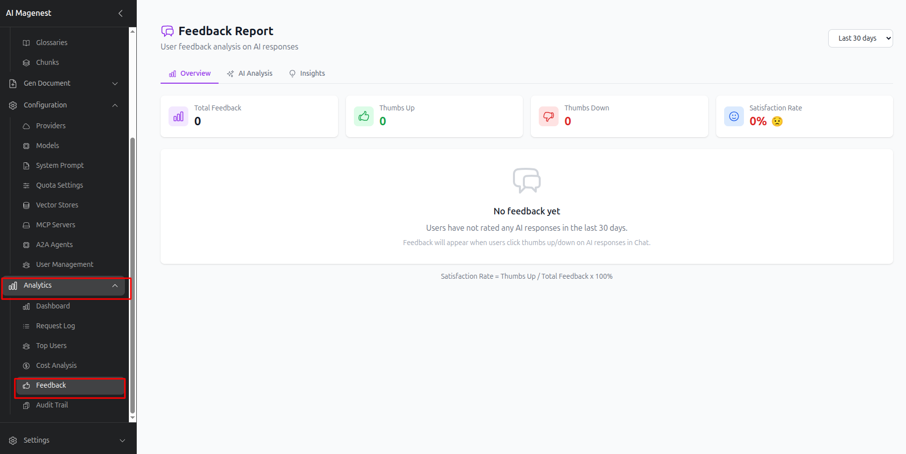This screenshot has width=906, height=454.
Task: Click the Audit Trail clipboard icon
Action: (26, 405)
